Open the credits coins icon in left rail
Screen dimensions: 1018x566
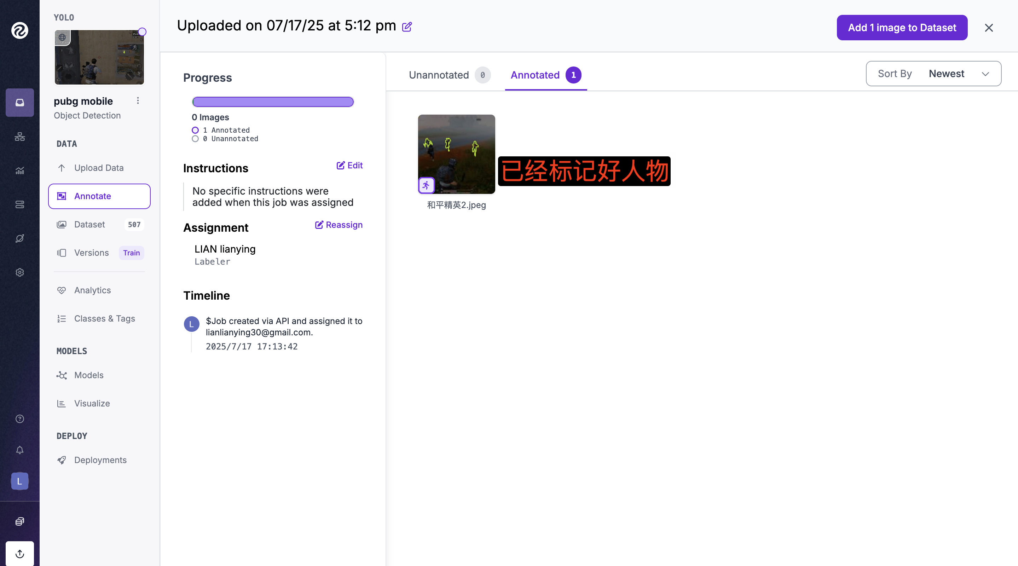[20, 521]
